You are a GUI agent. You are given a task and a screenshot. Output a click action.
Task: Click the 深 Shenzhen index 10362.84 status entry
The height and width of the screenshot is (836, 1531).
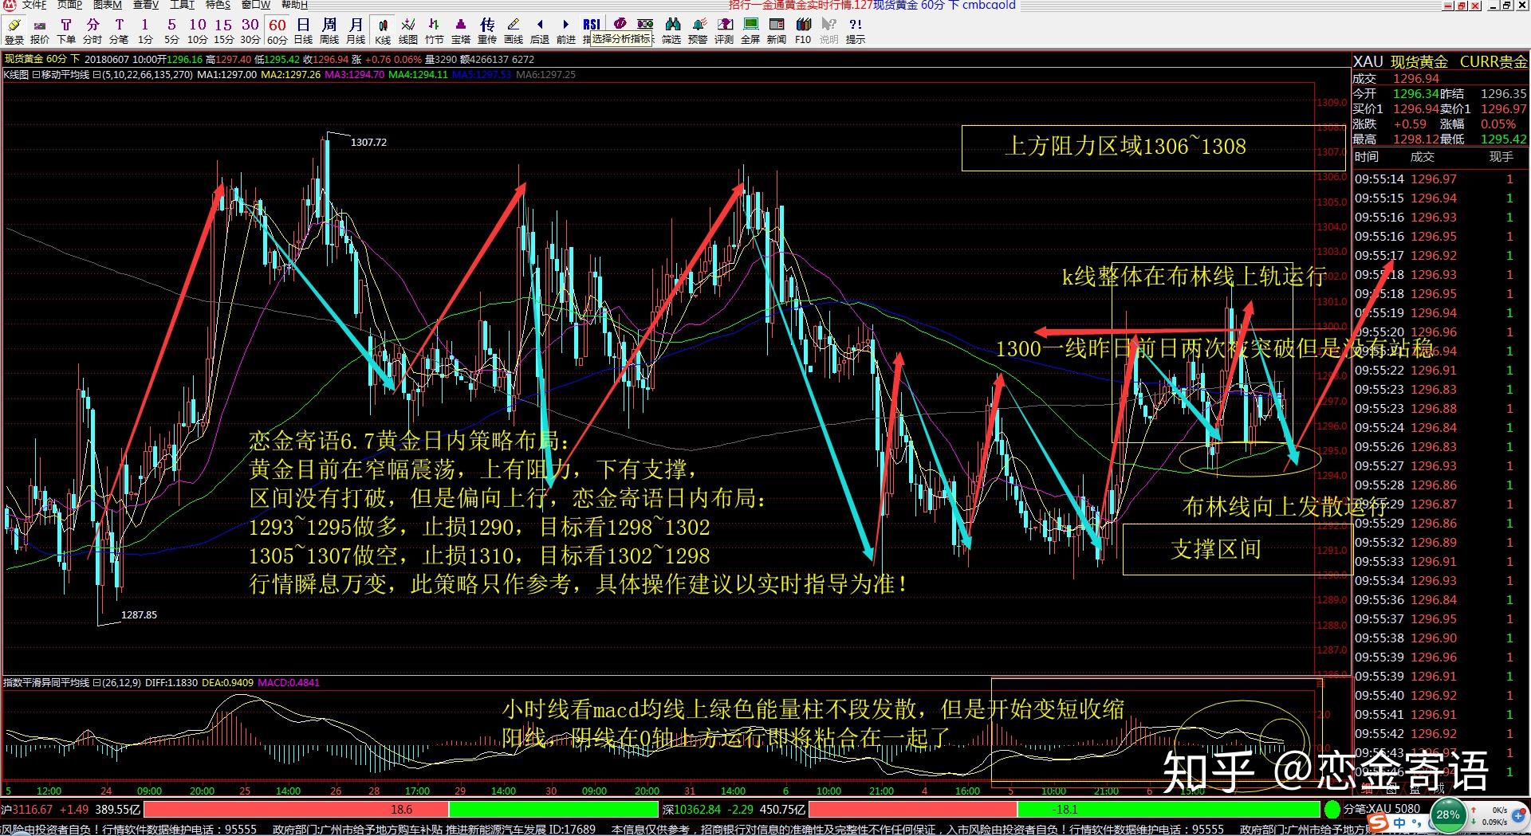pos(734,810)
